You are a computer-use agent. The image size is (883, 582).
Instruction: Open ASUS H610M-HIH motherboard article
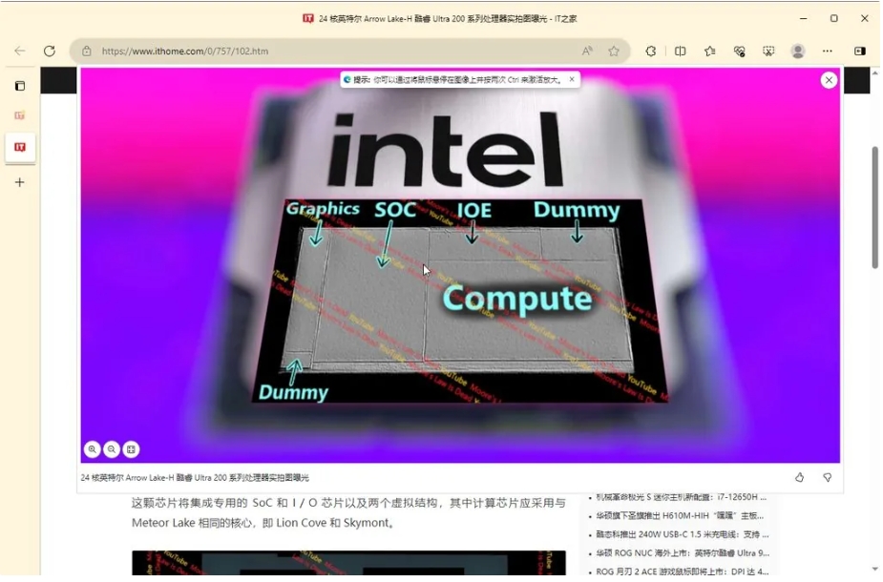point(682,517)
